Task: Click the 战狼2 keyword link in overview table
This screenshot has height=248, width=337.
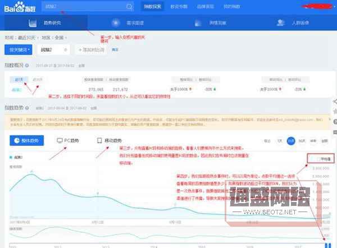Action: point(16,90)
